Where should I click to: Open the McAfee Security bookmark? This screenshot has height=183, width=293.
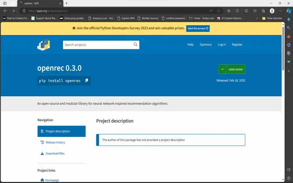click(x=148, y=18)
